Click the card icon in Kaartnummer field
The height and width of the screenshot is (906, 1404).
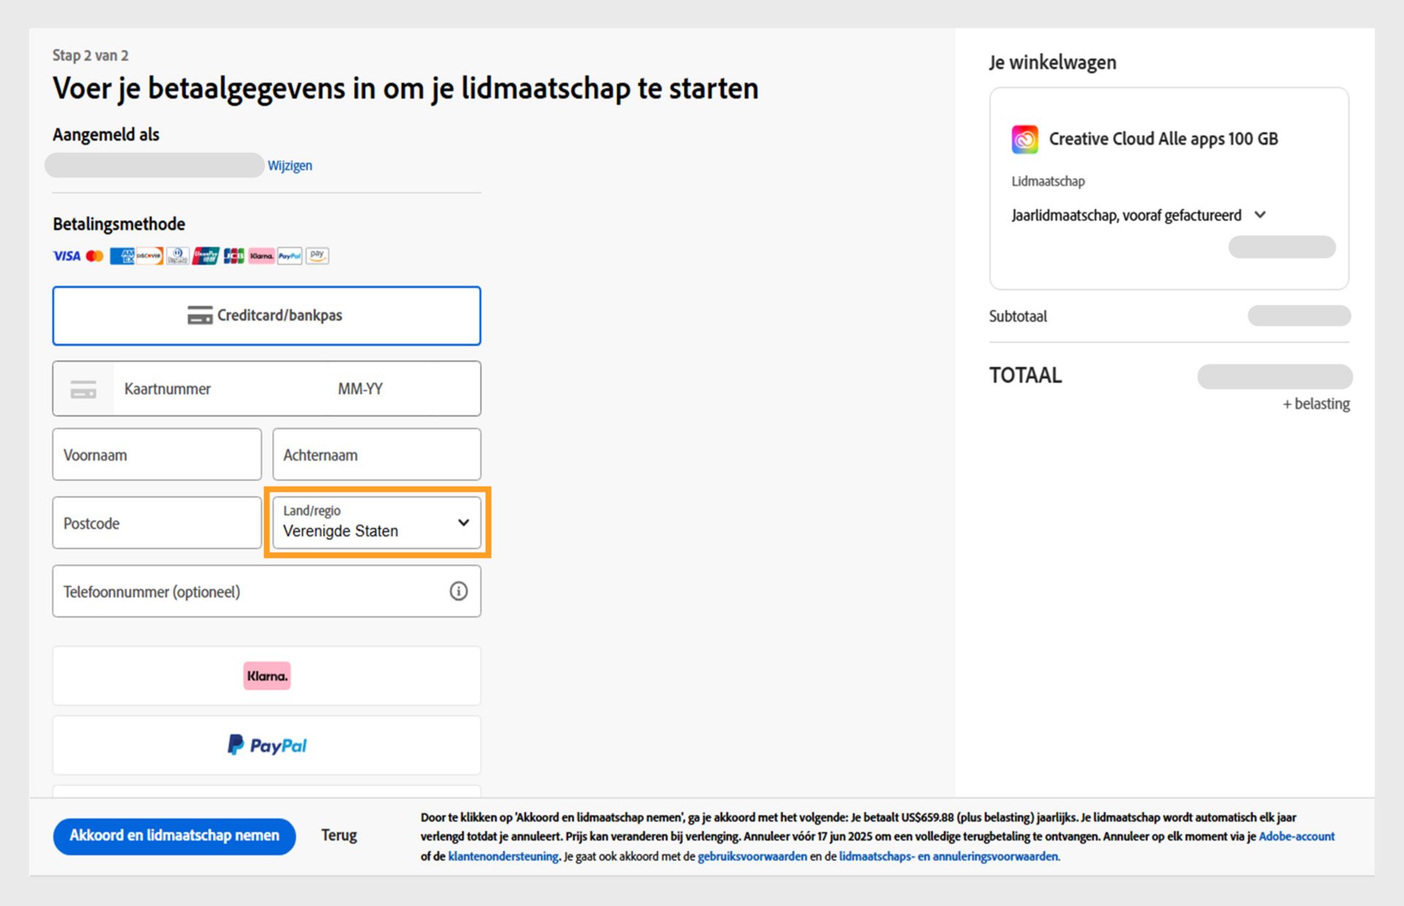[83, 389]
